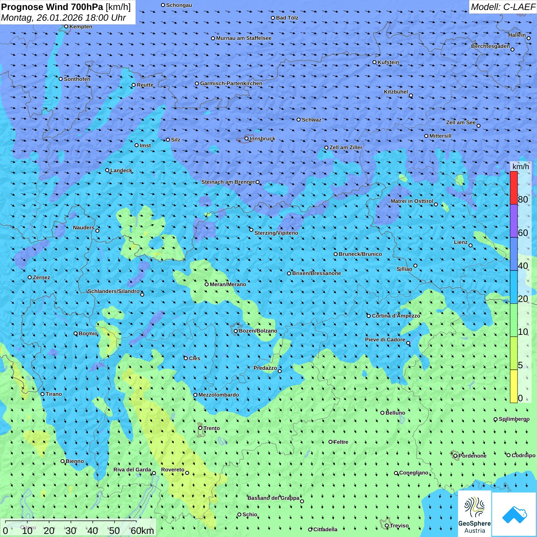Pick the purple 60–80 km/h legend color

(514, 221)
